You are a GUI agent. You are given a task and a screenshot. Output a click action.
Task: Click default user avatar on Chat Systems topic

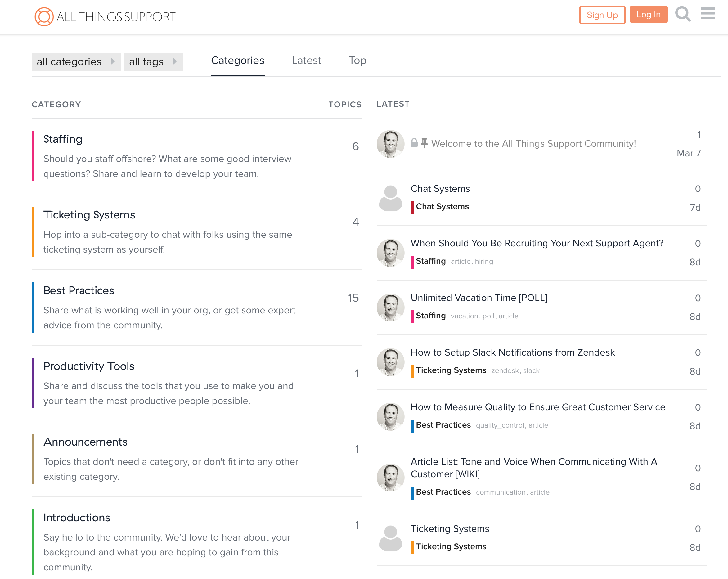point(390,198)
